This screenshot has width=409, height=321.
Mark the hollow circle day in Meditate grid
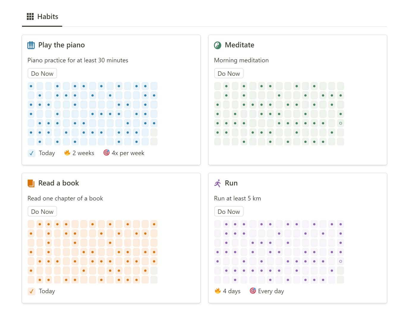point(341,123)
